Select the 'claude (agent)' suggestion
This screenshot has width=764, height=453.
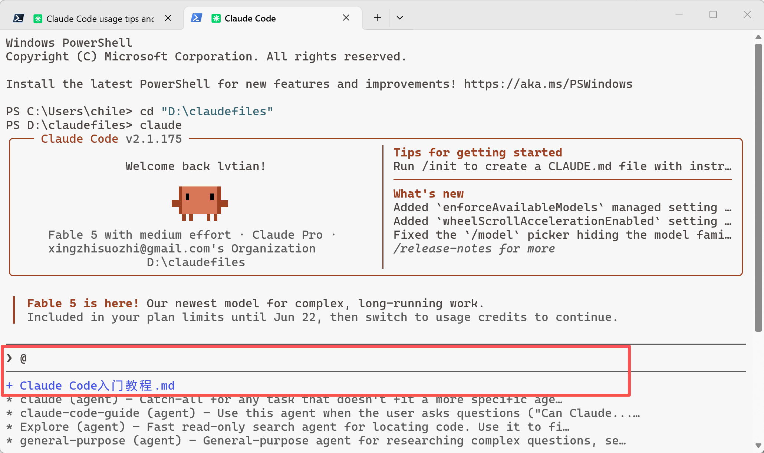pyautogui.click(x=284, y=400)
